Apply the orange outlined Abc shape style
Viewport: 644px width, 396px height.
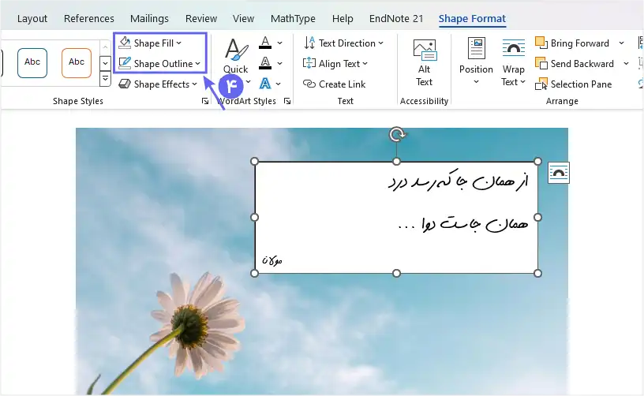77,63
